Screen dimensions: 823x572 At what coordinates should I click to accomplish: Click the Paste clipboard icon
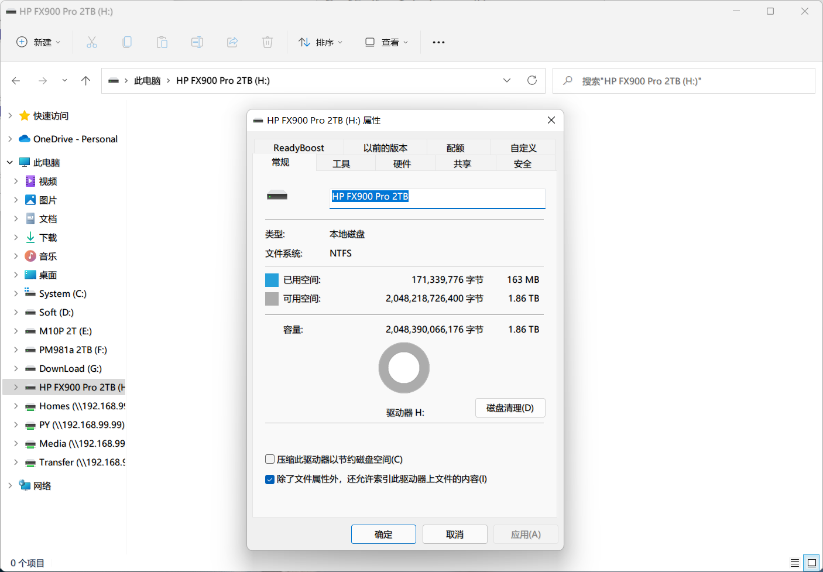(x=162, y=42)
